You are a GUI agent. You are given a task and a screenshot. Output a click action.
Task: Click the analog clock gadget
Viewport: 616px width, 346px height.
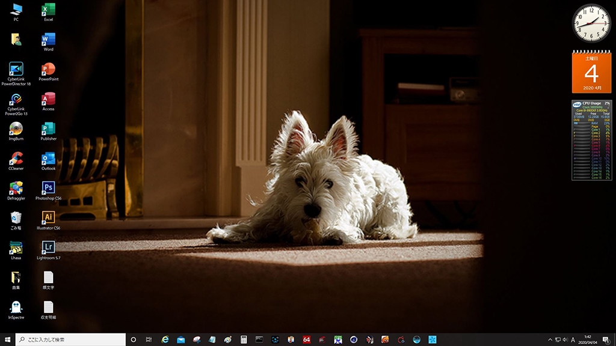(591, 23)
